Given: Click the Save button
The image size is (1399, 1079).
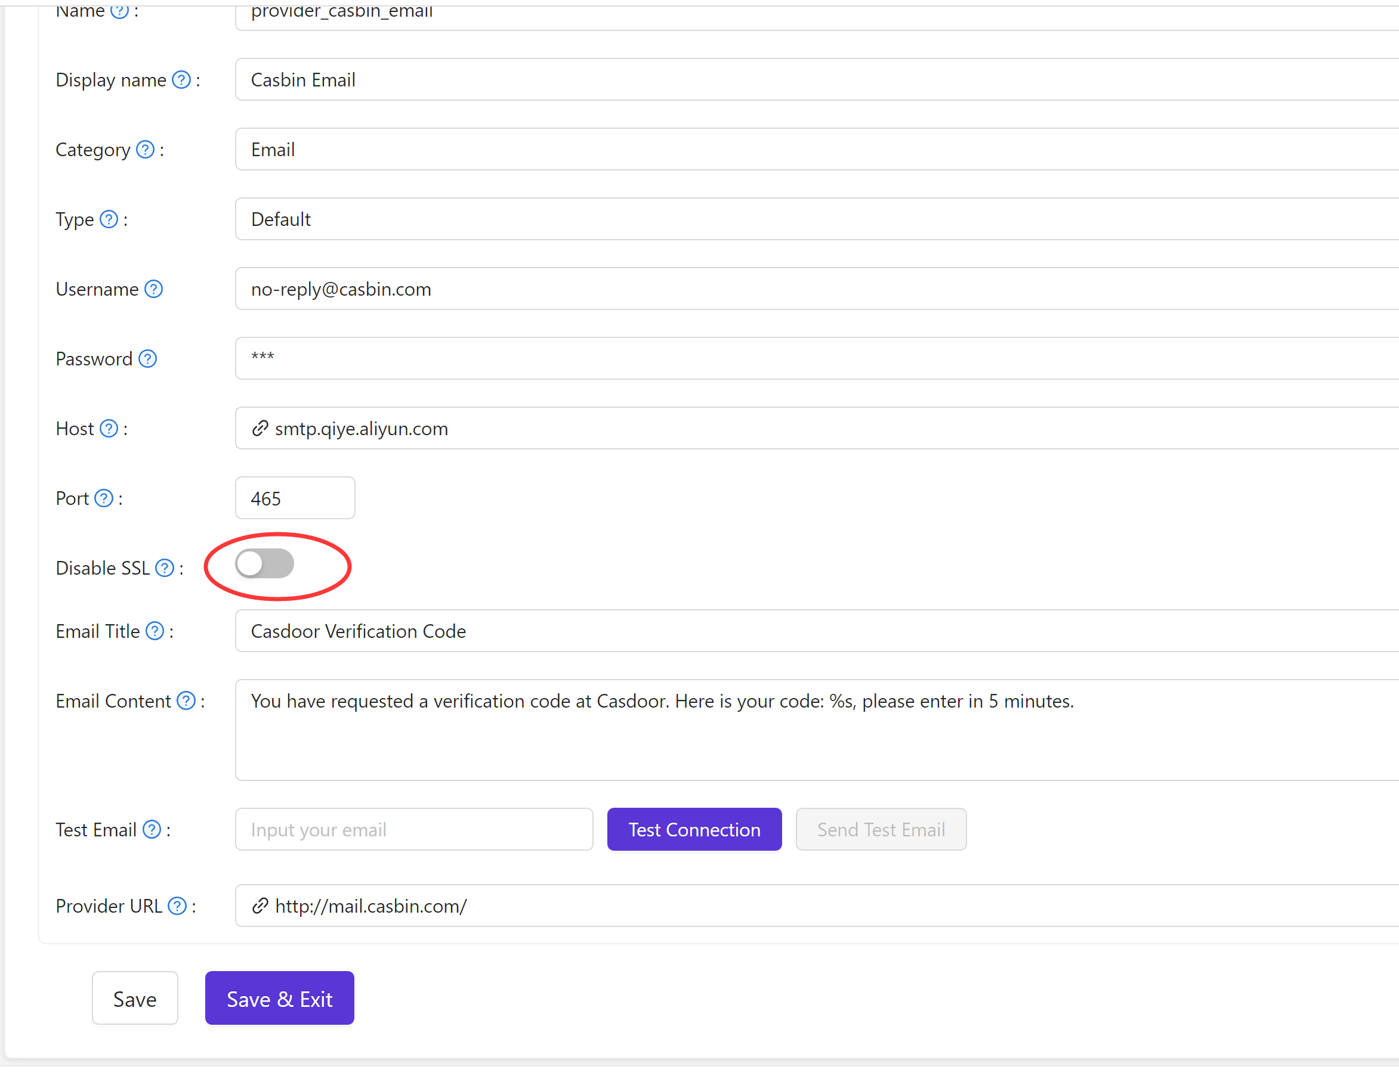Looking at the screenshot, I should click(x=134, y=998).
